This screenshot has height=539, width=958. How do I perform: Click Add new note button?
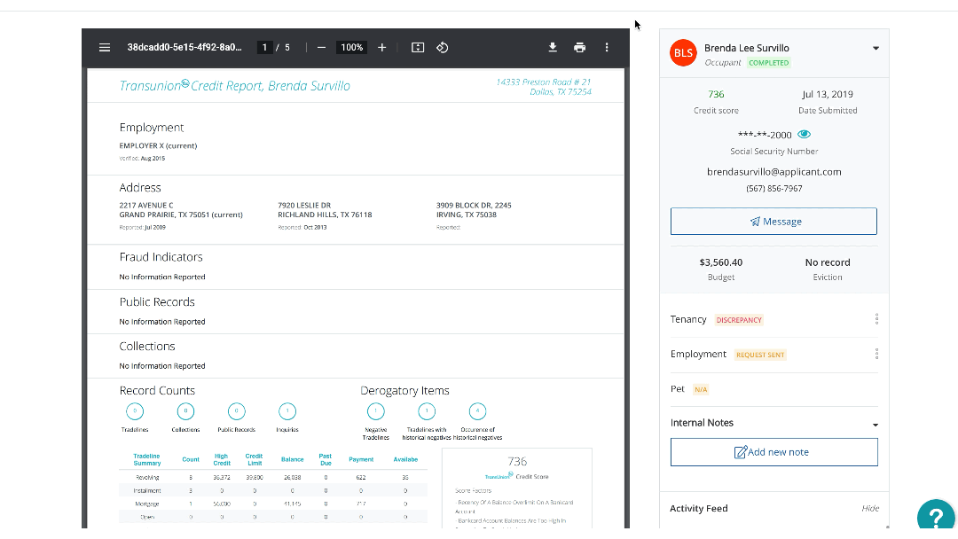(x=773, y=452)
